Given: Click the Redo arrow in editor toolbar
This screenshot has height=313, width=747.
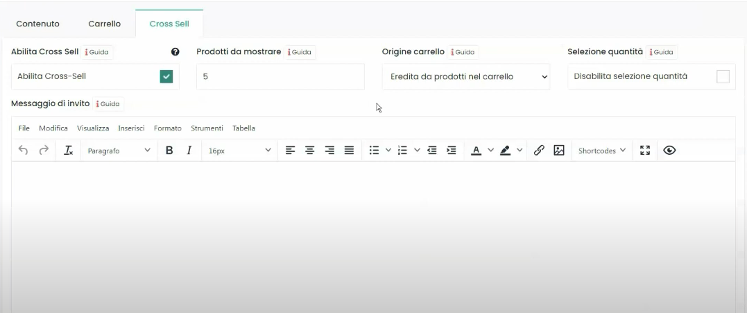Looking at the screenshot, I should [44, 151].
